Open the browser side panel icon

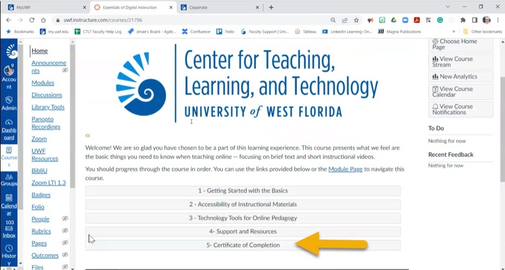point(474,20)
